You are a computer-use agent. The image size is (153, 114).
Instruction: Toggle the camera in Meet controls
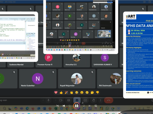pos(61,100)
